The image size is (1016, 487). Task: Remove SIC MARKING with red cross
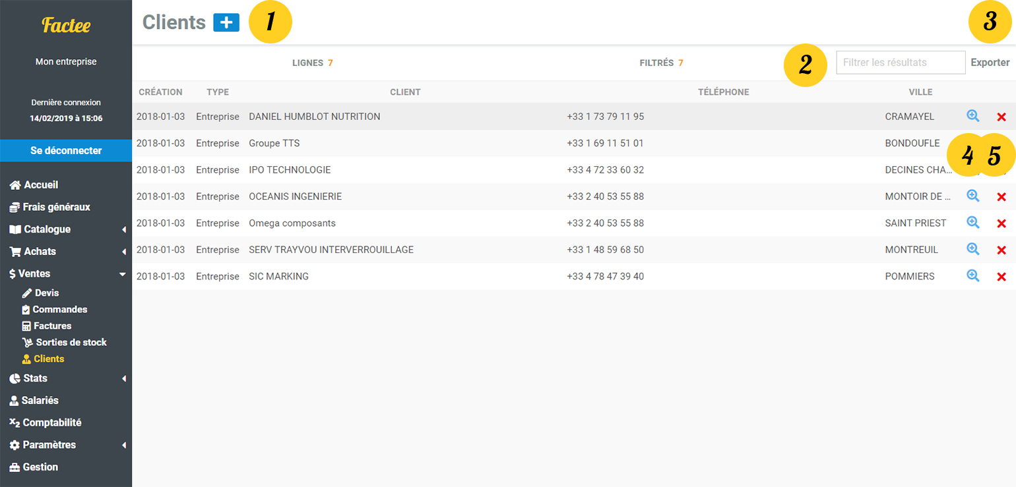(x=1001, y=277)
